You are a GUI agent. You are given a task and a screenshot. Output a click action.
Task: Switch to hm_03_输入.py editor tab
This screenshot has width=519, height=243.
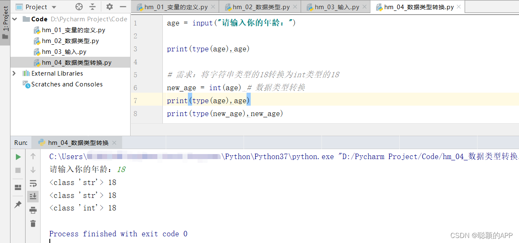(x=337, y=7)
